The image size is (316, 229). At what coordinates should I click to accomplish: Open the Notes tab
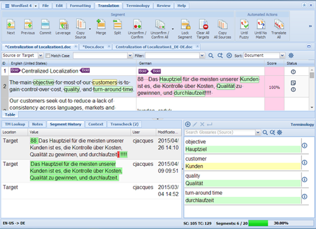coord(37,124)
